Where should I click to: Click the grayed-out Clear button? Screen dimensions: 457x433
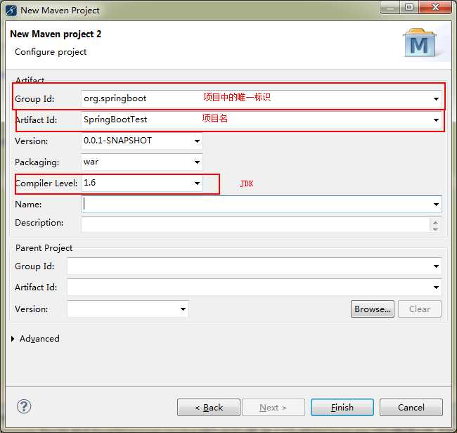tap(420, 309)
